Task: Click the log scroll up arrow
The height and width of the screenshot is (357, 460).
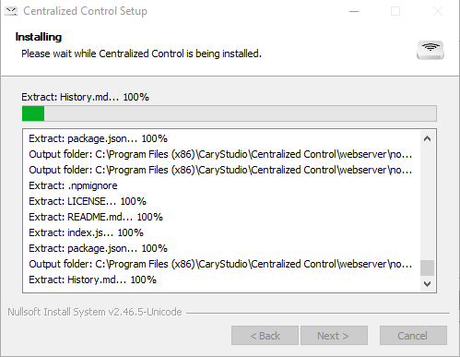Action: 427,138
